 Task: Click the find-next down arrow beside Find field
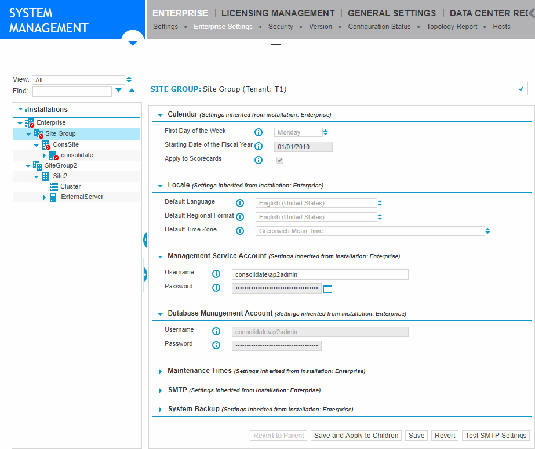(118, 91)
